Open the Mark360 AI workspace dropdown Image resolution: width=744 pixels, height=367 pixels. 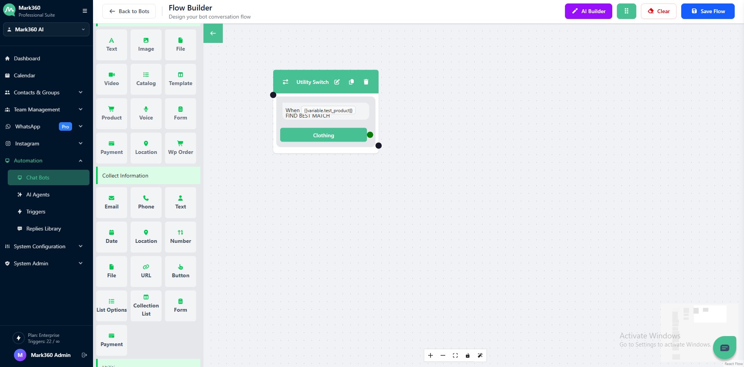(x=46, y=29)
